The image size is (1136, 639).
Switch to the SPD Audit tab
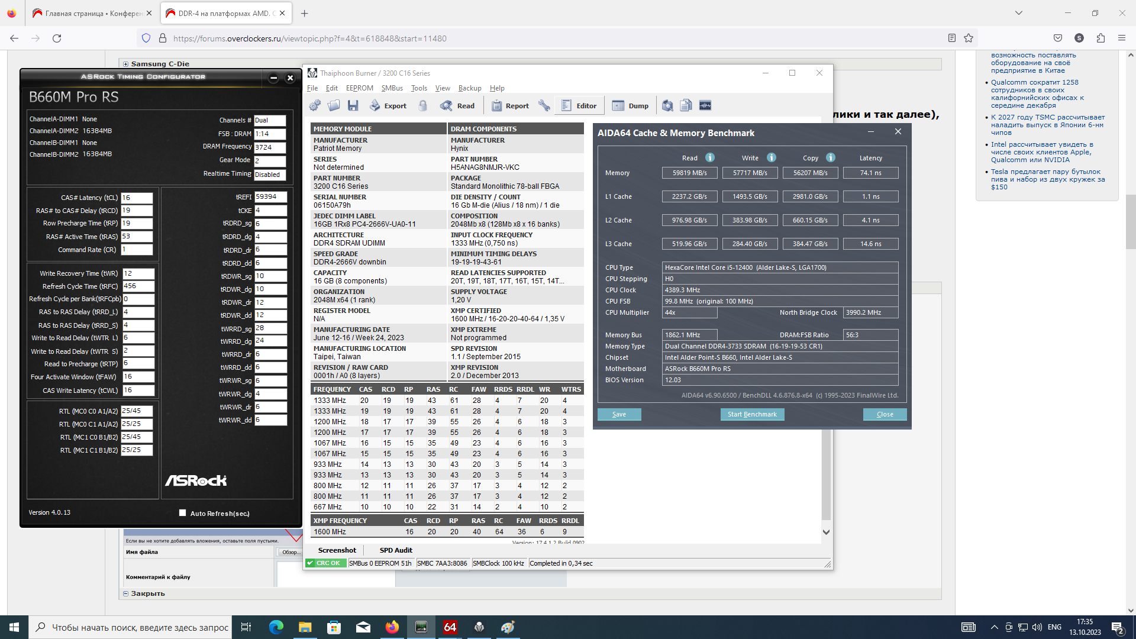coord(395,550)
